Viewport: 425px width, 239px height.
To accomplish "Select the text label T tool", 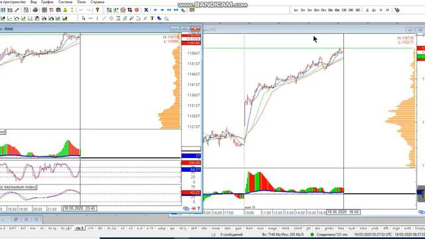I will pos(152,18).
